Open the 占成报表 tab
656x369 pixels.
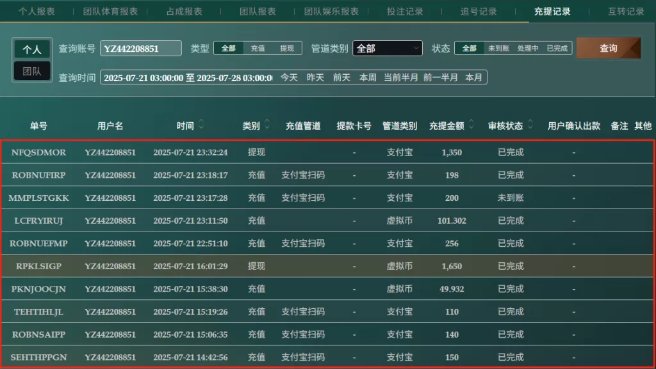[x=184, y=12]
